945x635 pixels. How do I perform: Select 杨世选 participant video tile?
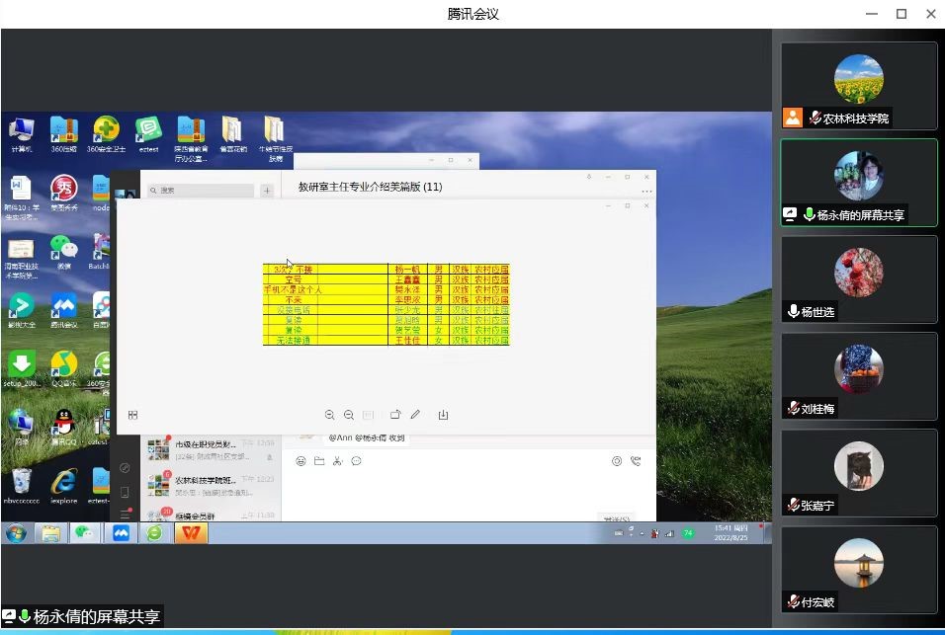point(858,279)
